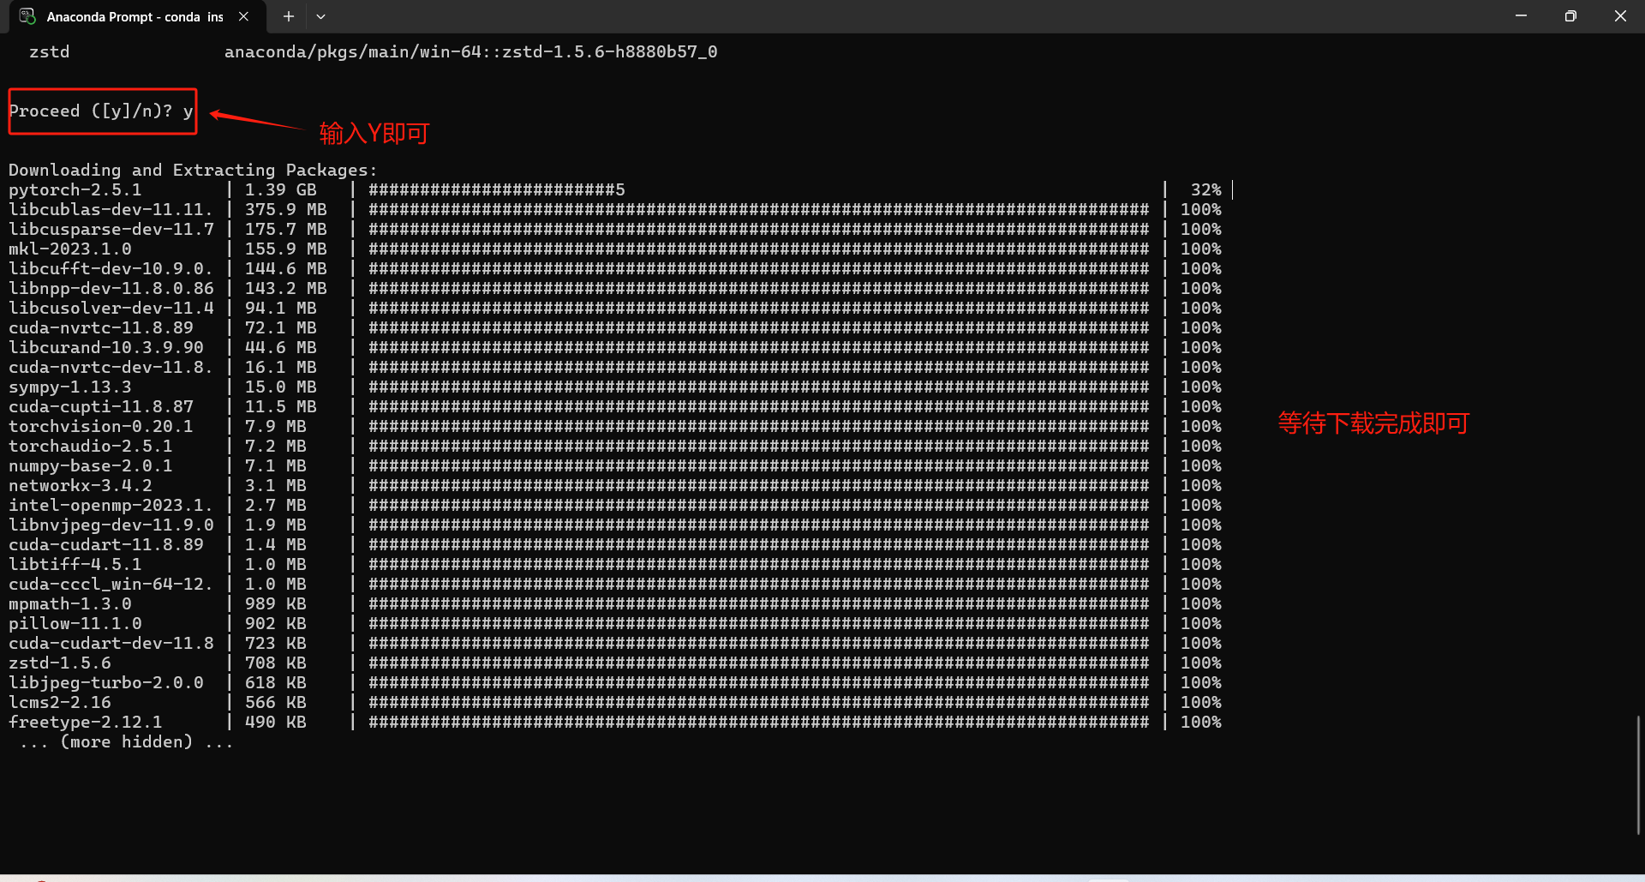Click the cuda-cudart-11.8.89 package name
1645x882 pixels.
coord(106,544)
